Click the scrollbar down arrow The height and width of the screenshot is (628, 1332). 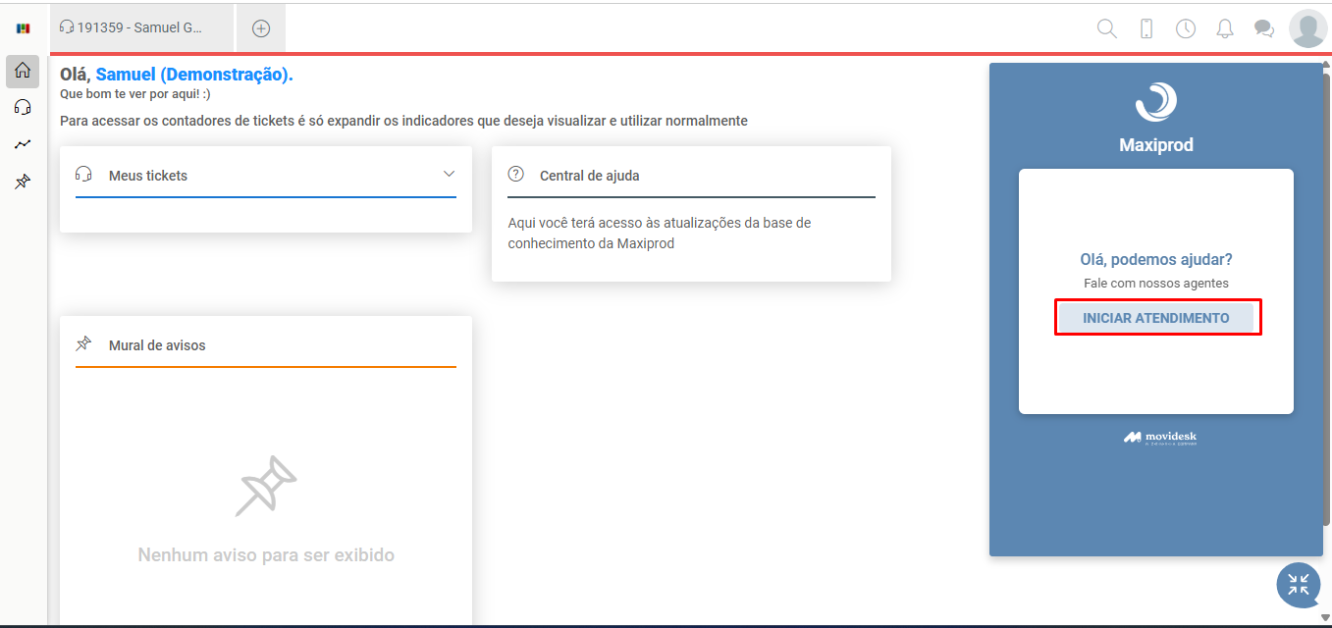point(1325,617)
